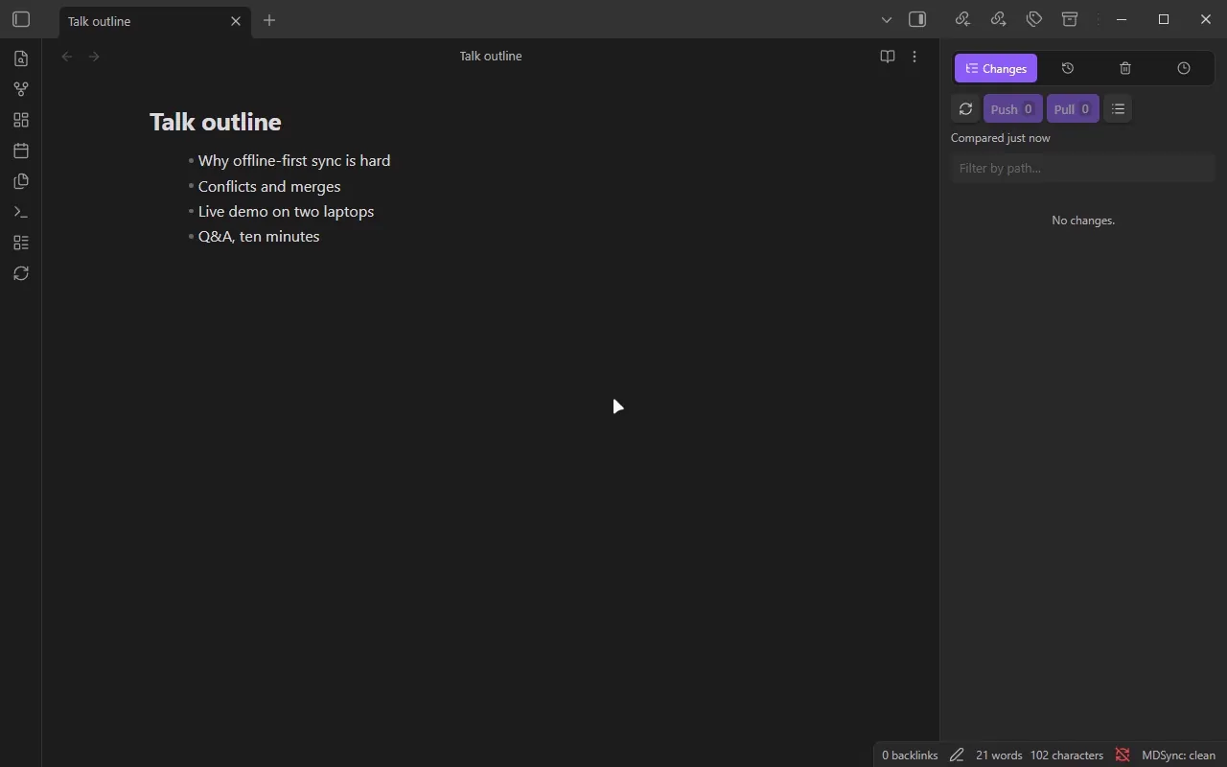The height and width of the screenshot is (767, 1227).
Task: Open the backlinks (incoming links) panel icon
Action: (x=962, y=19)
